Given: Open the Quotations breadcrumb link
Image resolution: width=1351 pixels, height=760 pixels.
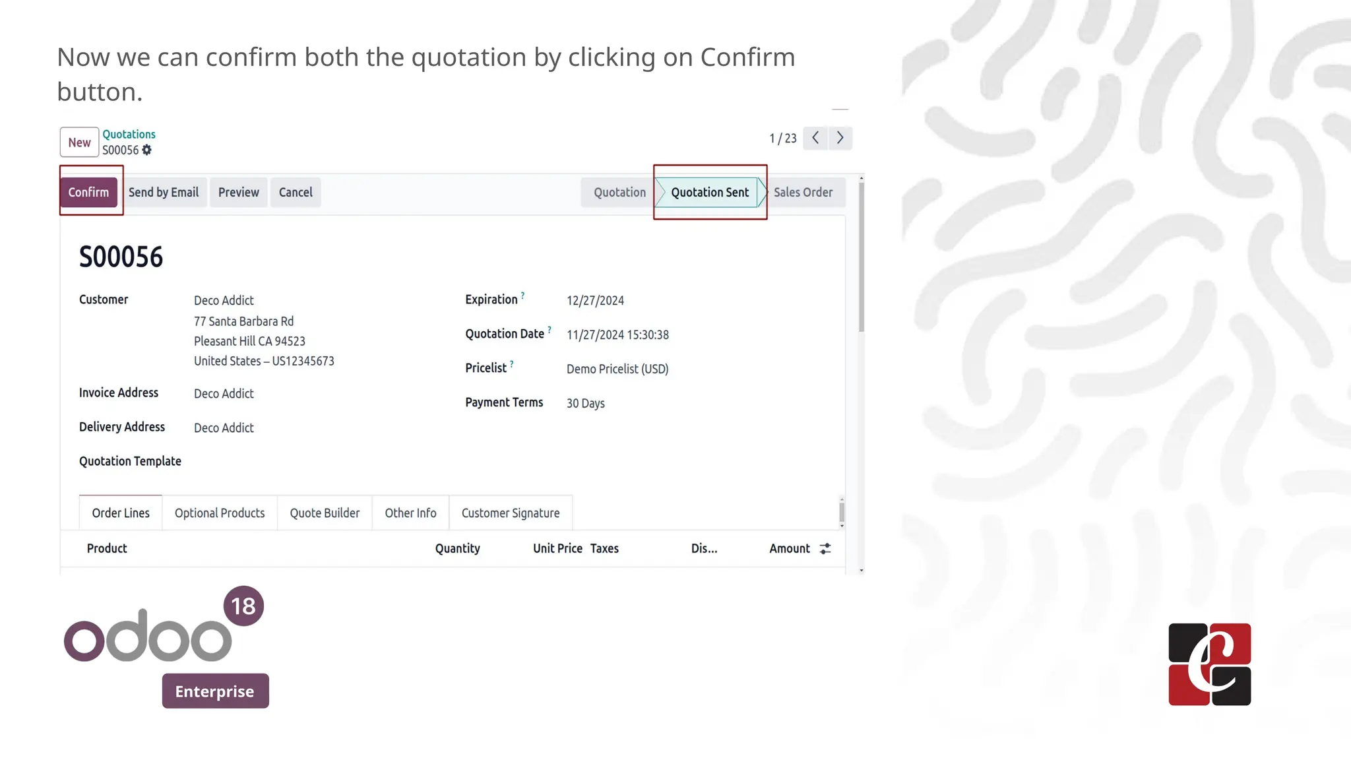Looking at the screenshot, I should [x=129, y=134].
